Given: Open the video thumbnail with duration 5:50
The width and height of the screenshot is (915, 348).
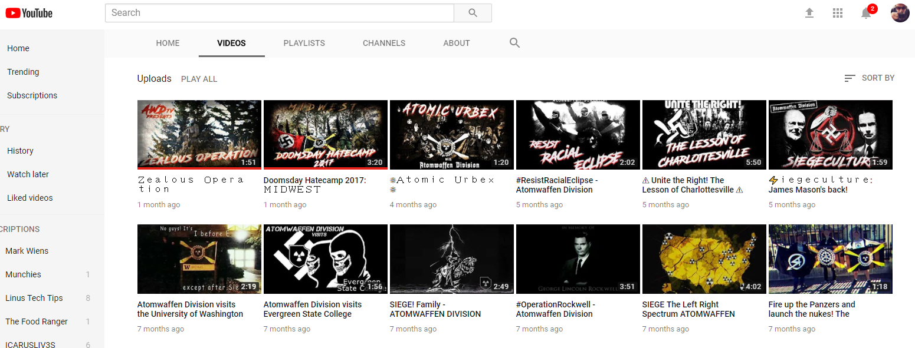Looking at the screenshot, I should [704, 135].
